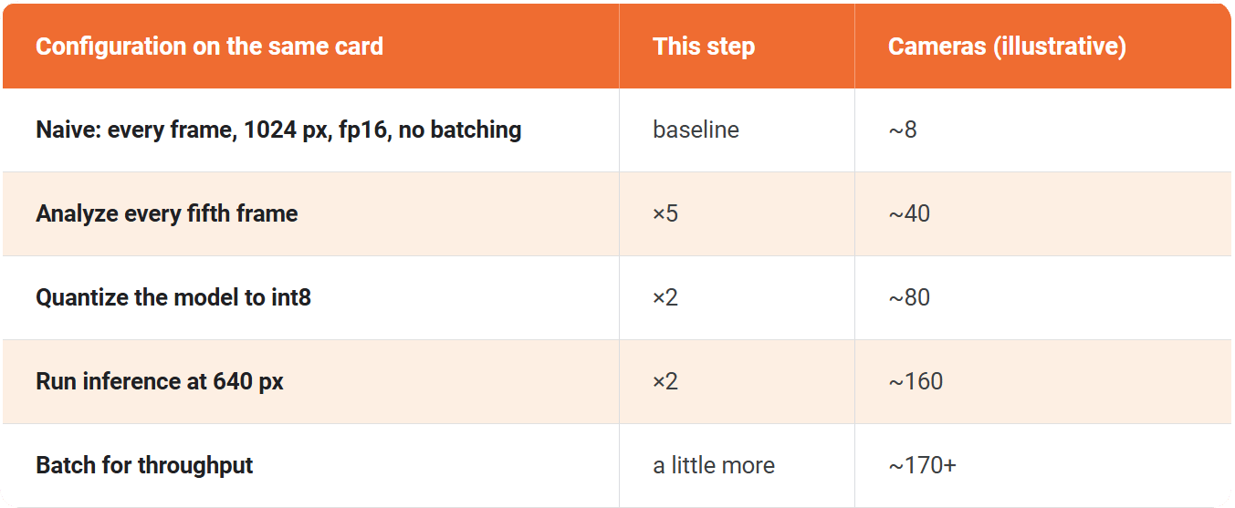The width and height of the screenshot is (1235, 508).
Task: Click the '~8' cameras value
Action: click(x=902, y=130)
